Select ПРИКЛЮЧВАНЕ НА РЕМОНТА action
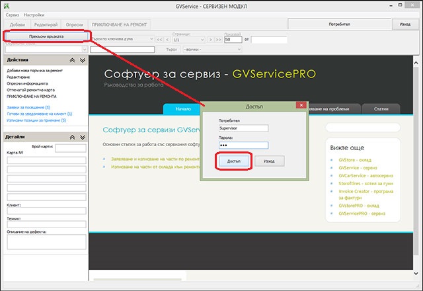This screenshot has width=423, height=291. click(x=32, y=97)
